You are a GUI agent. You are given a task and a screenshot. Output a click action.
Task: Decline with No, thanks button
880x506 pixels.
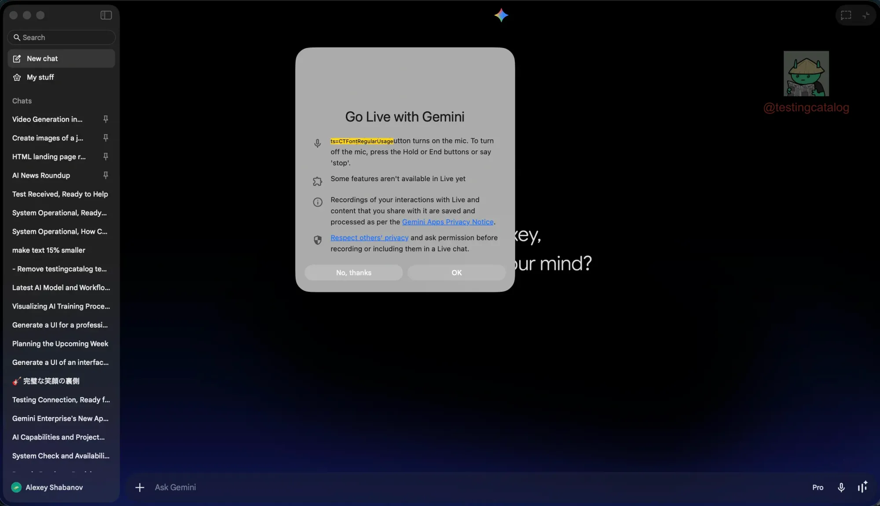(x=353, y=273)
